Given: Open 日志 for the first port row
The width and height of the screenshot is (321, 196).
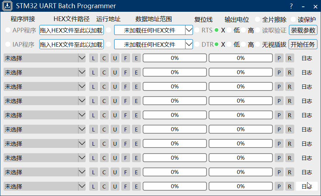Looking at the screenshot, I should [x=307, y=58].
